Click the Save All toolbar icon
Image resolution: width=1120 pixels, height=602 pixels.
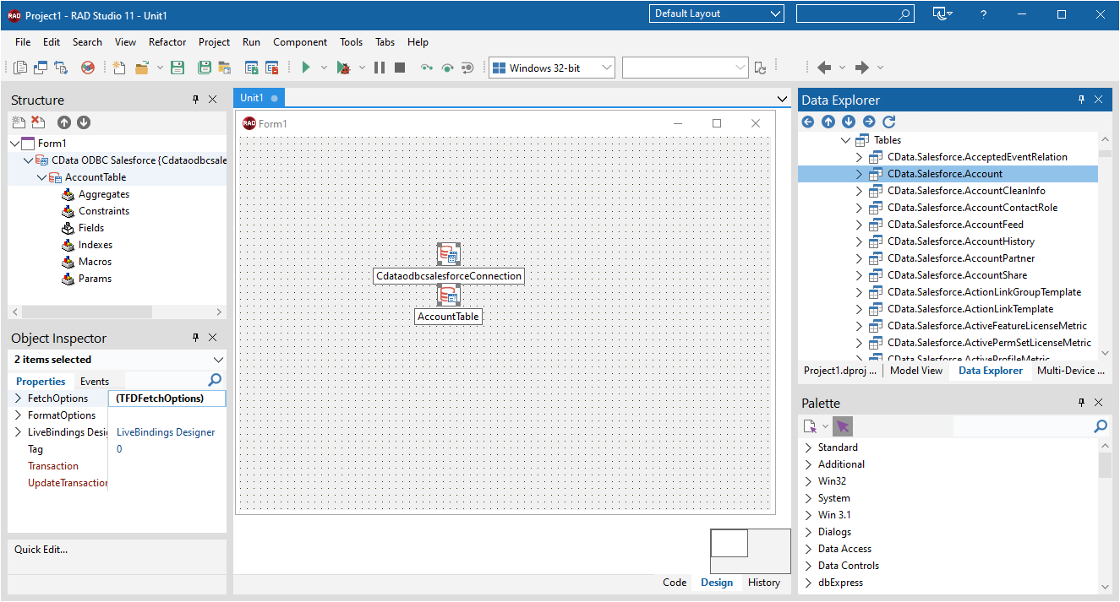205,68
